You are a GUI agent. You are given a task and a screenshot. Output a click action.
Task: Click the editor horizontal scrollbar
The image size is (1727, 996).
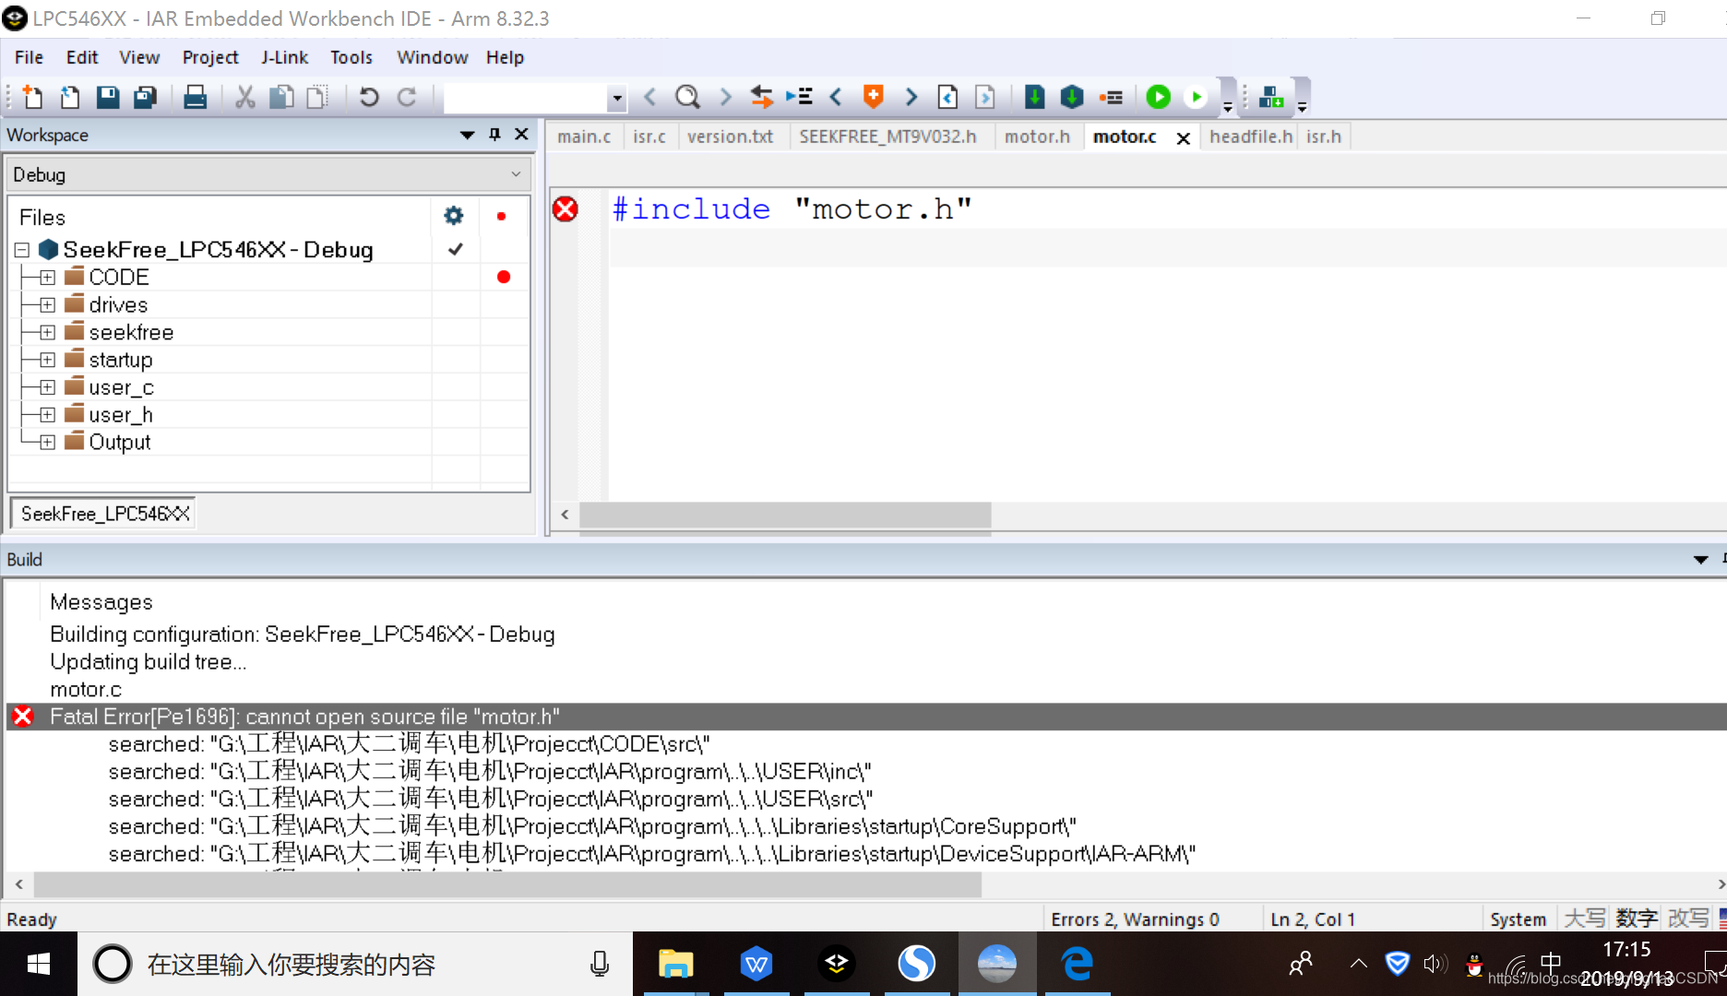tap(784, 515)
